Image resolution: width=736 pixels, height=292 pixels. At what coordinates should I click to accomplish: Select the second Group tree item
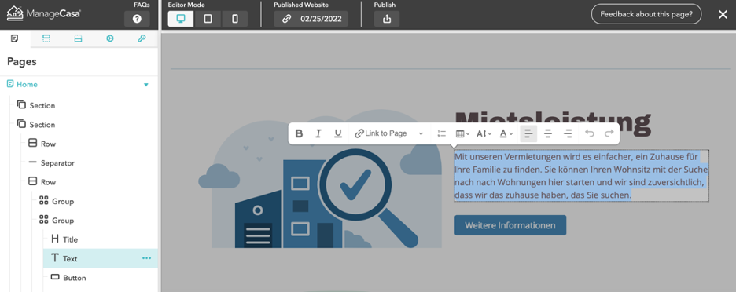57,221
